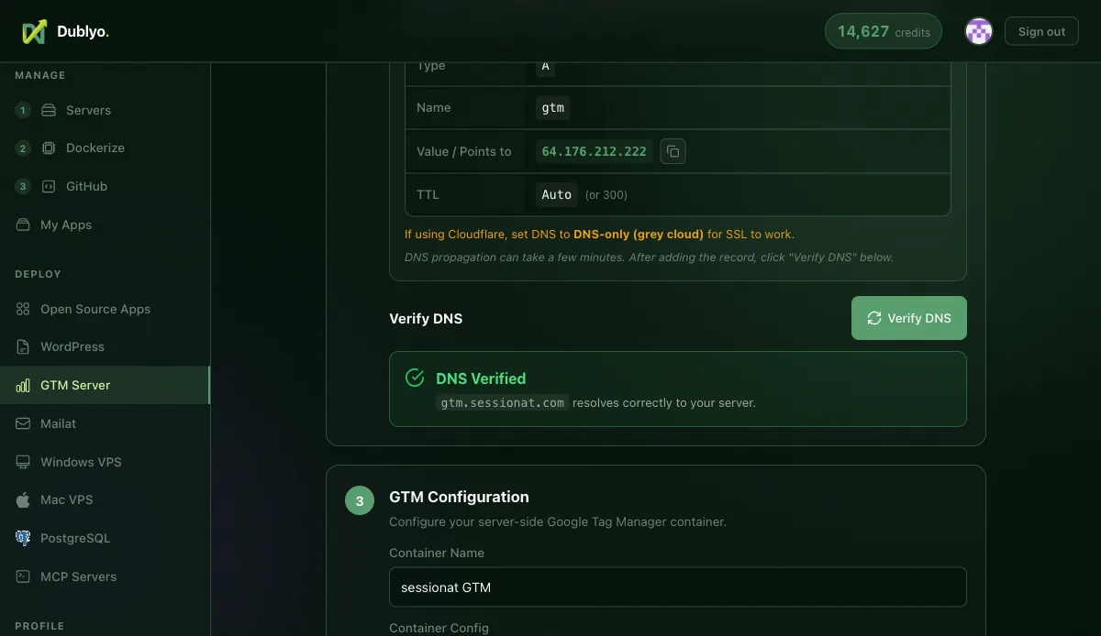The height and width of the screenshot is (636, 1101).
Task: Click the Dublyo logo icon
Action: (x=34, y=31)
